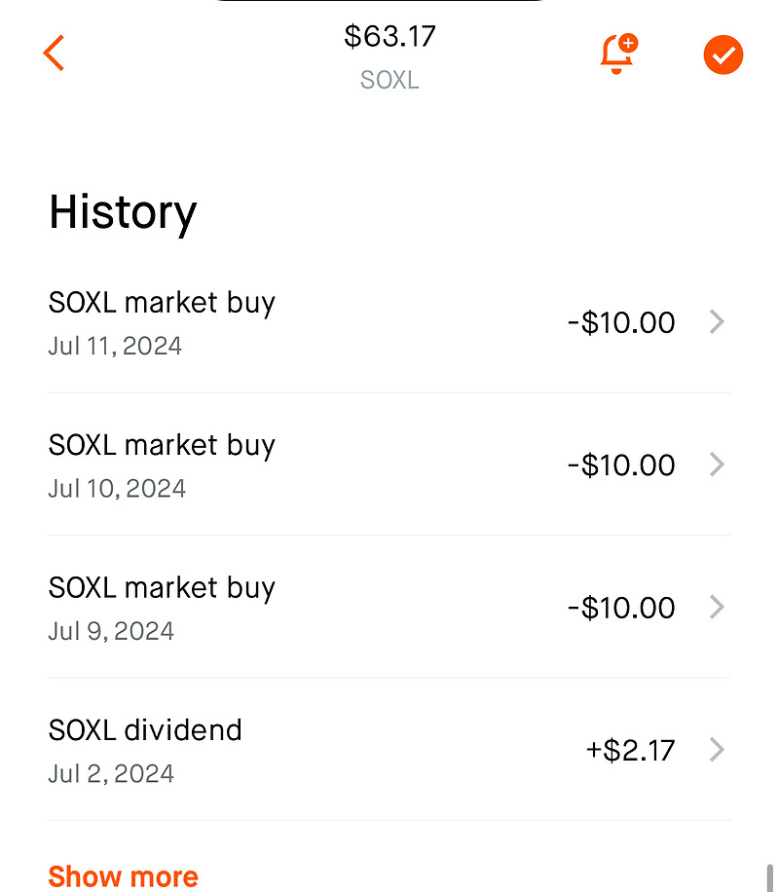Click the Jul 9, 2024 date text
This screenshot has width=779, height=892.
[111, 631]
